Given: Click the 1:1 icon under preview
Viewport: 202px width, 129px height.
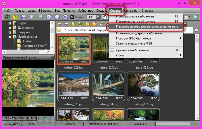Looking at the screenshot, I should [x=40, y=118].
